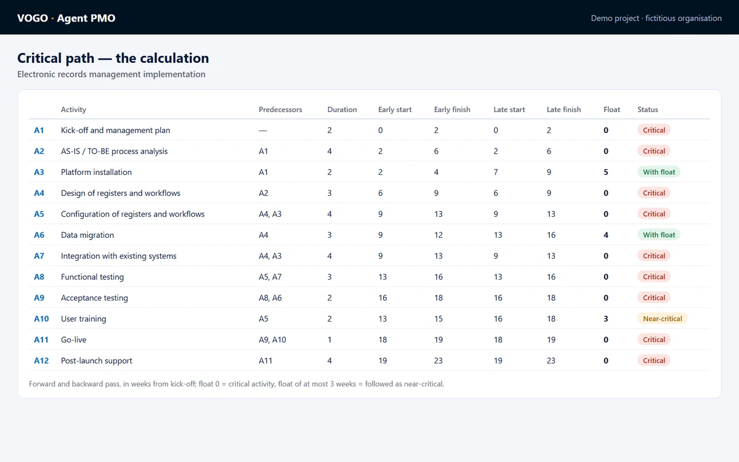Click Design of registers and workflows

point(121,193)
